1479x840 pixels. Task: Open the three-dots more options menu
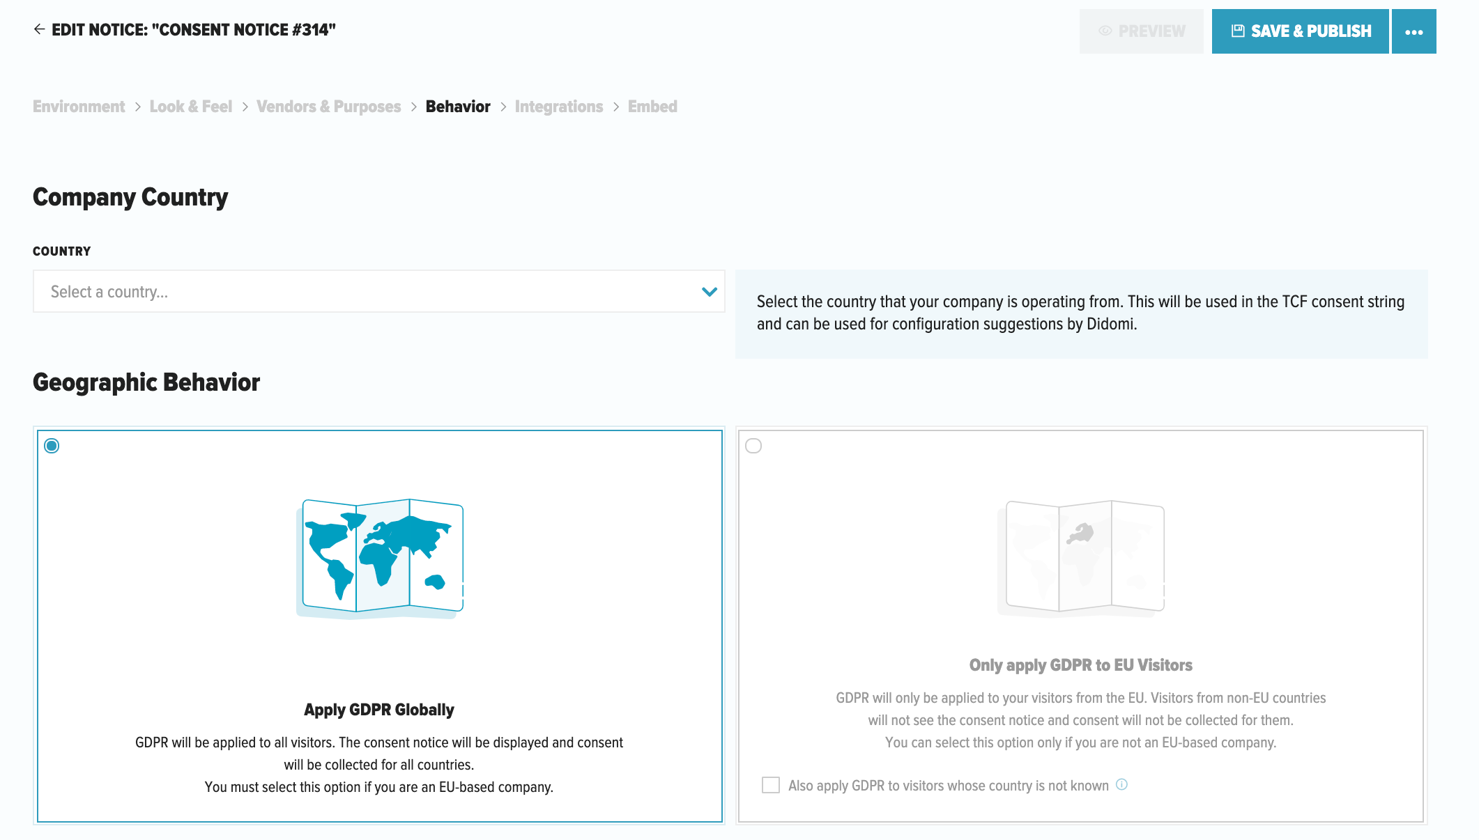pyautogui.click(x=1413, y=31)
